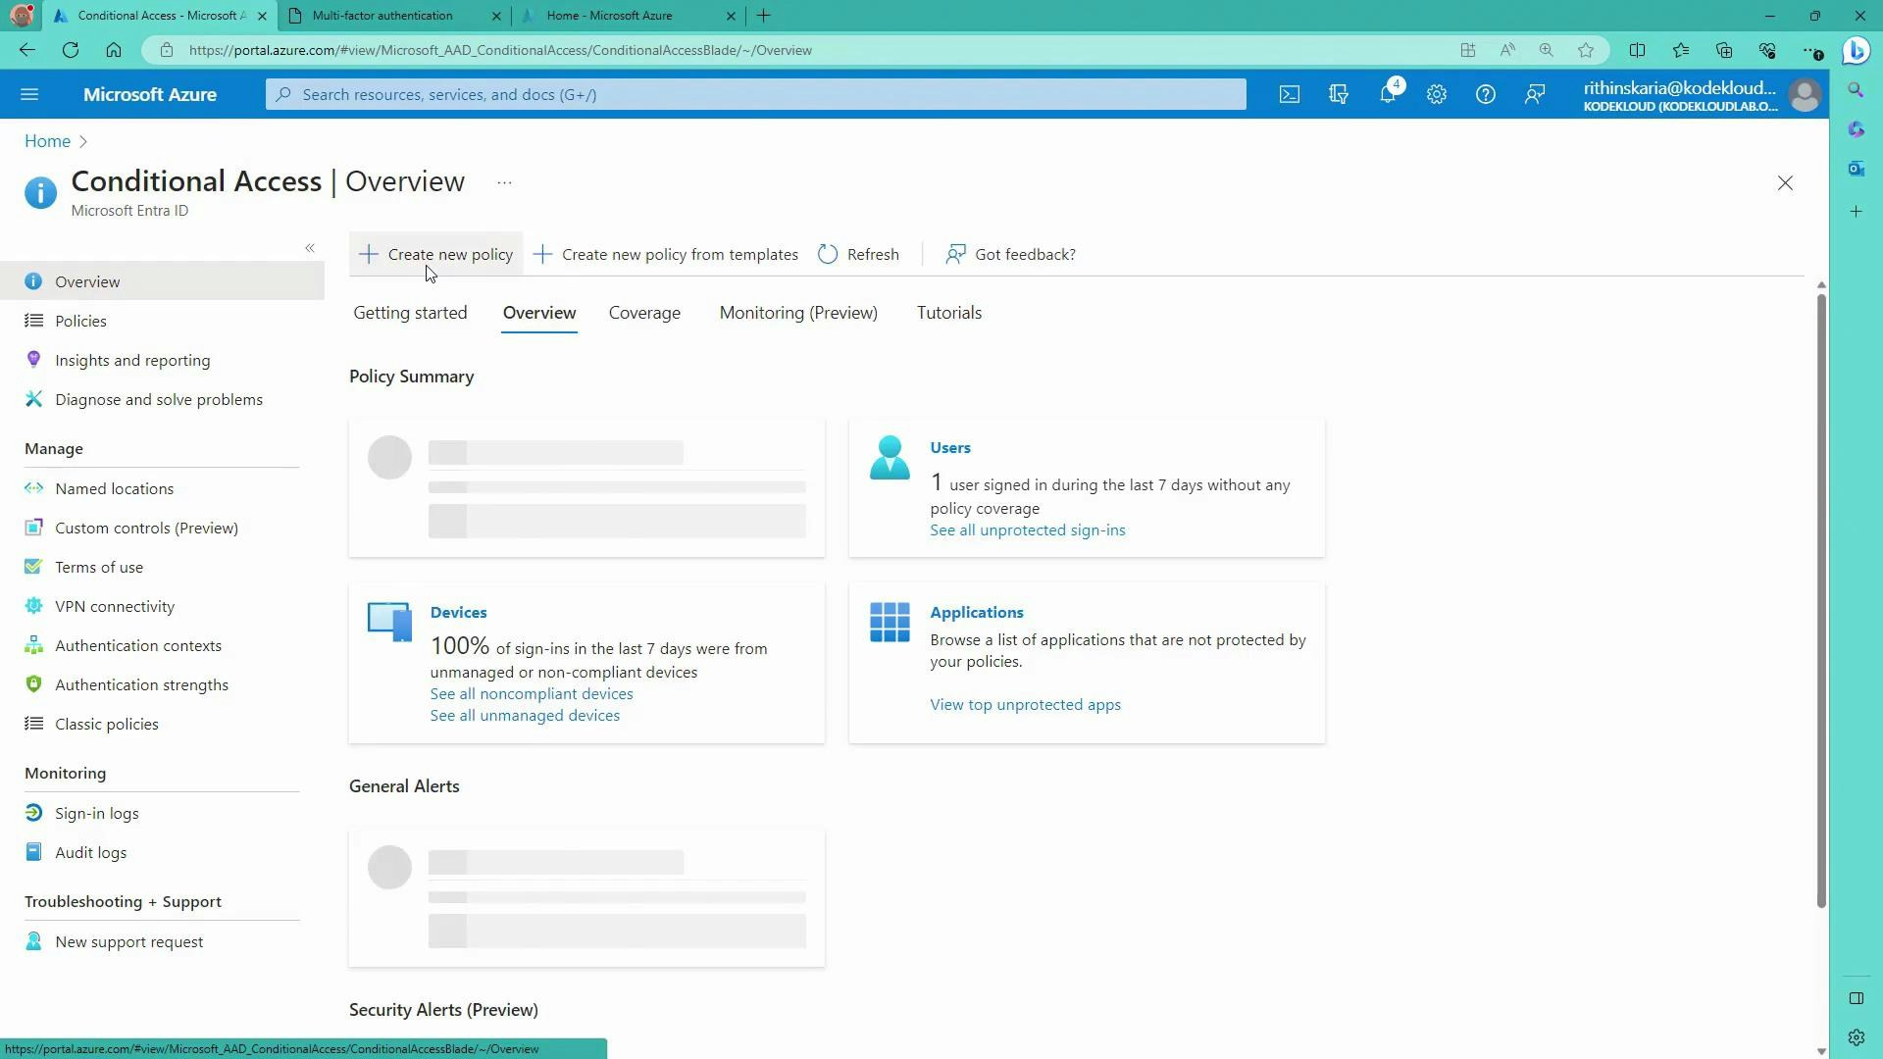Collapse the left navigation pane
The width and height of the screenshot is (1883, 1059).
coord(310,248)
